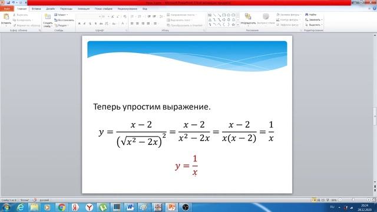Click the Найти (find) button

[311, 15]
